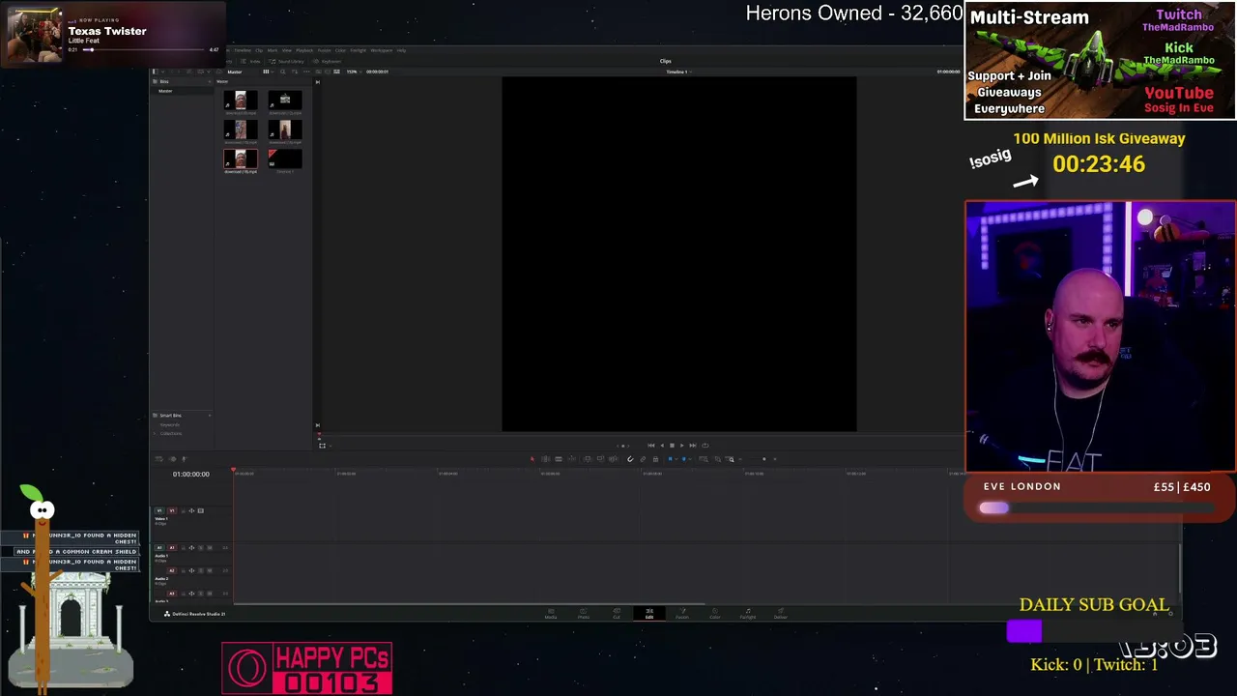Toggle auto track selector on Video 1

click(x=191, y=510)
